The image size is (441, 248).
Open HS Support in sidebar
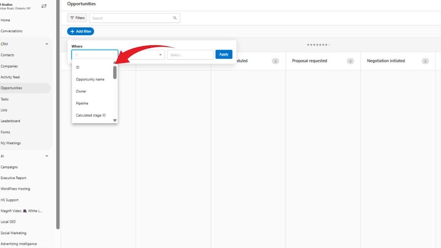point(9,200)
